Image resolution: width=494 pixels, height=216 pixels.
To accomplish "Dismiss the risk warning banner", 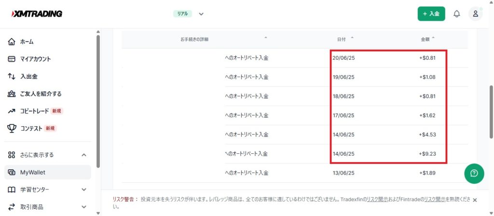I will tap(475, 200).
